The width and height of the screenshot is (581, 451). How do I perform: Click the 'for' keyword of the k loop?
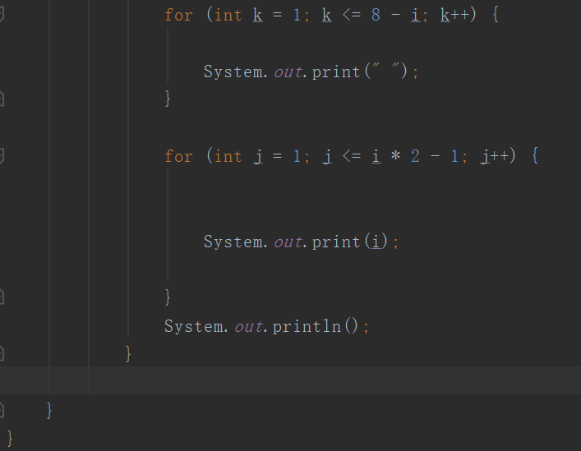[x=178, y=15]
